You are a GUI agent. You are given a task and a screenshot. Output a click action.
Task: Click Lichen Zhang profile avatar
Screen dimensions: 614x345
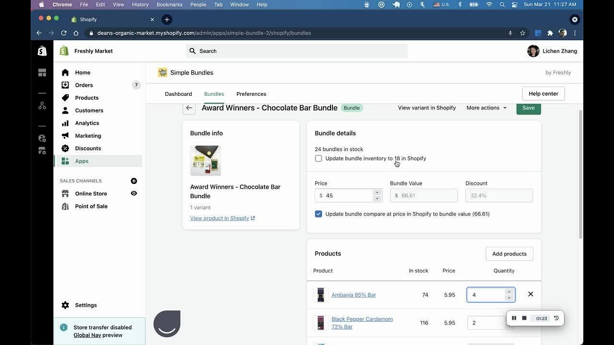pyautogui.click(x=533, y=51)
